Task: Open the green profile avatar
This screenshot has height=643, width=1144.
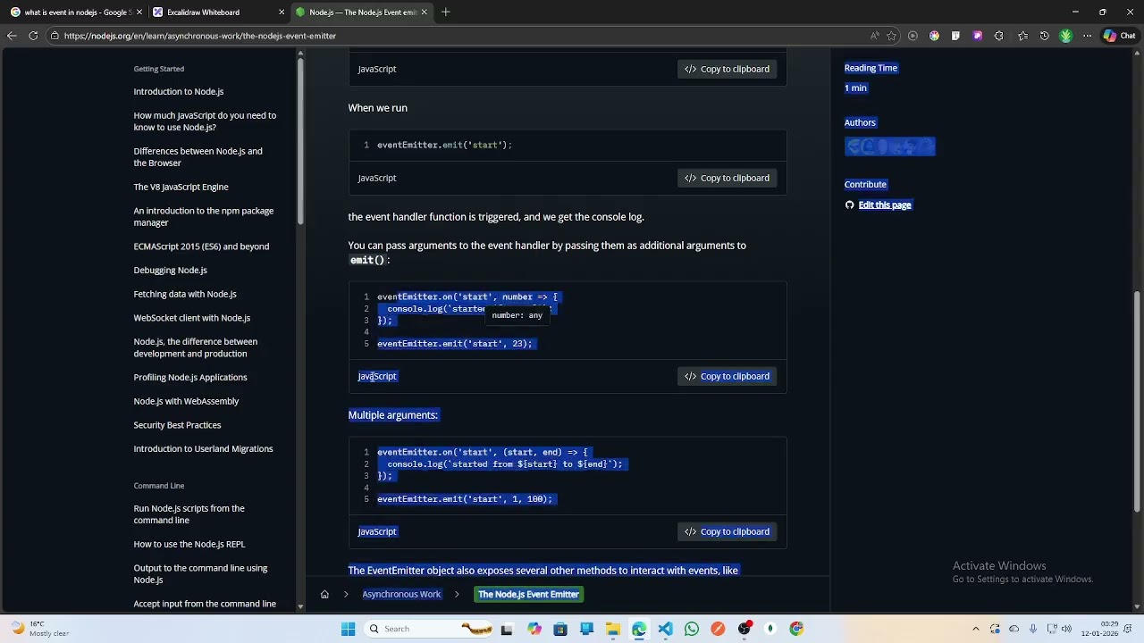Action: pos(1065,36)
